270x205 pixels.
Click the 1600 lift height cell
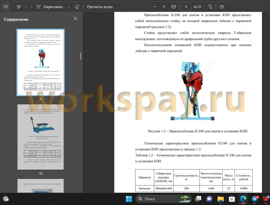[211, 189]
